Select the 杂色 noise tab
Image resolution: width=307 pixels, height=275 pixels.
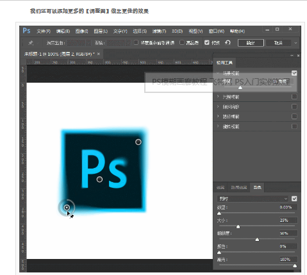(257, 188)
